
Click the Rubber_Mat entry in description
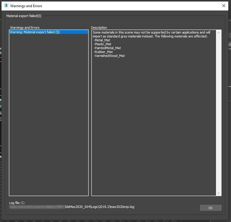(103, 52)
